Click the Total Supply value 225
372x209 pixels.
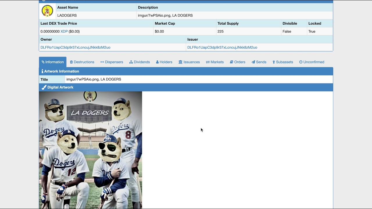220,31
